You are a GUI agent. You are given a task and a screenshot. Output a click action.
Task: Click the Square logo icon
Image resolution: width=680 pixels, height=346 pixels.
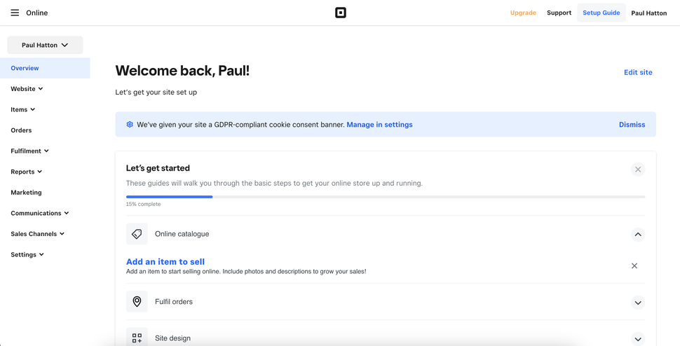click(341, 13)
